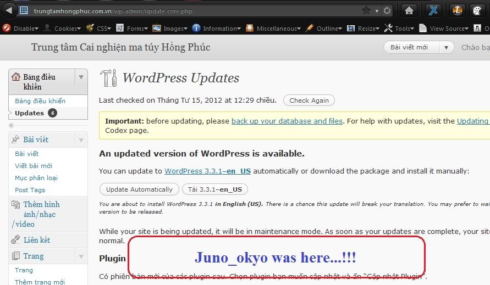Click the home icon in browser toolbar

coord(409,10)
